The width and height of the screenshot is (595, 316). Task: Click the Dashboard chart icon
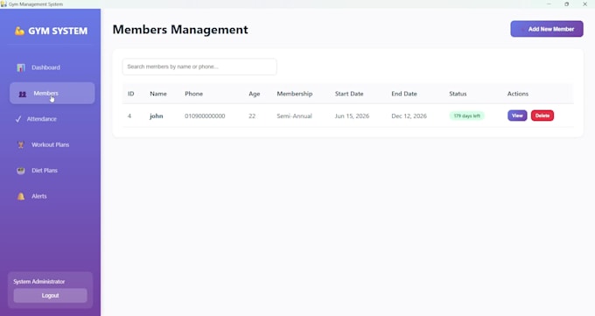[x=21, y=67]
